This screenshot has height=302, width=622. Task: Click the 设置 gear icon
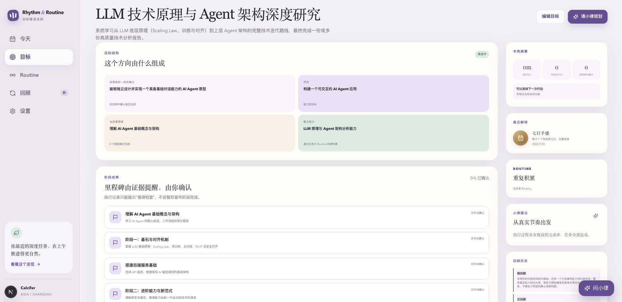tap(13, 111)
